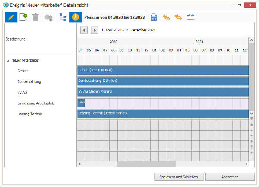Click the new document plus icon

tap(23, 17)
